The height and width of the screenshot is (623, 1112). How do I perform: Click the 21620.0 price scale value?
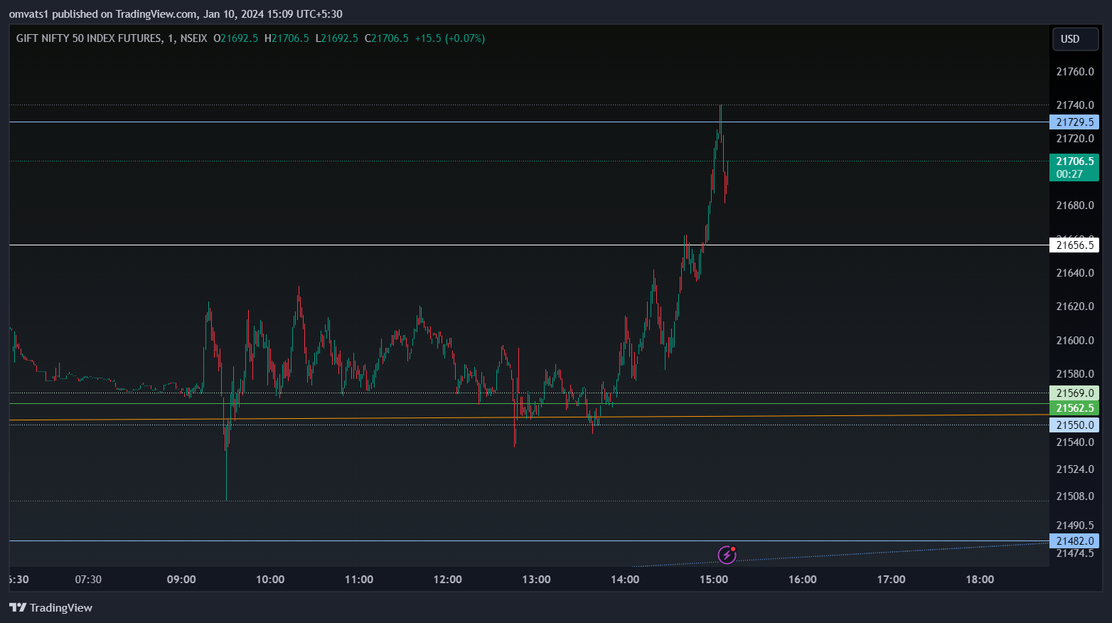tap(1075, 307)
